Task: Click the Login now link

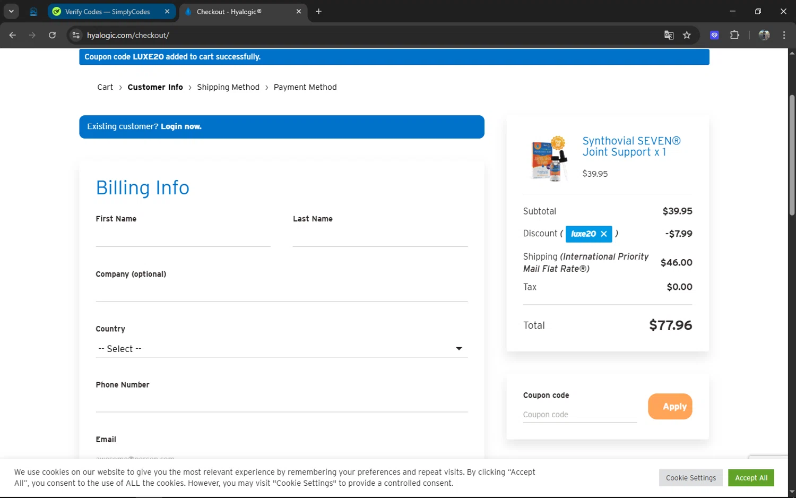Action: coord(181,126)
